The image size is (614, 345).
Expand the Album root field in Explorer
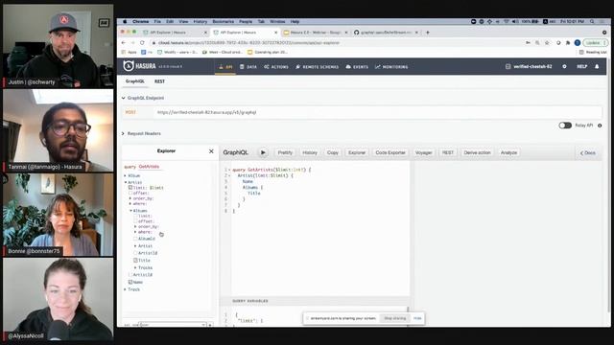click(126, 175)
